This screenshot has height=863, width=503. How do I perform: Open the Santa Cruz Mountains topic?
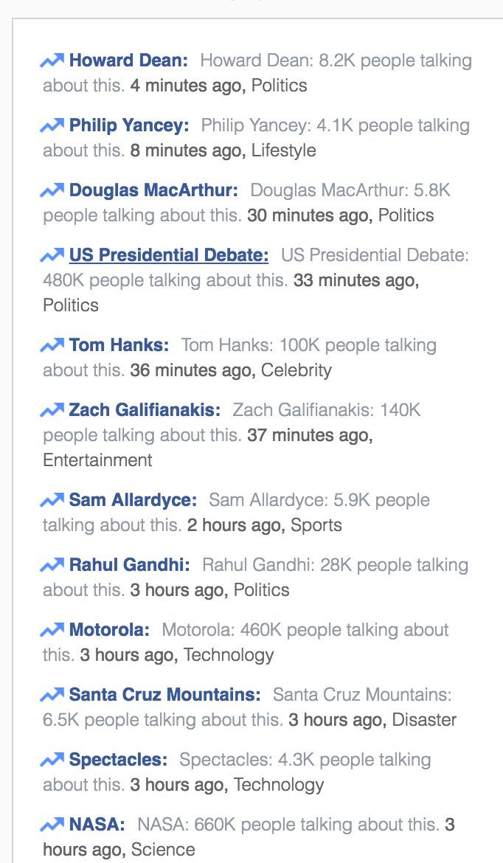point(164,695)
